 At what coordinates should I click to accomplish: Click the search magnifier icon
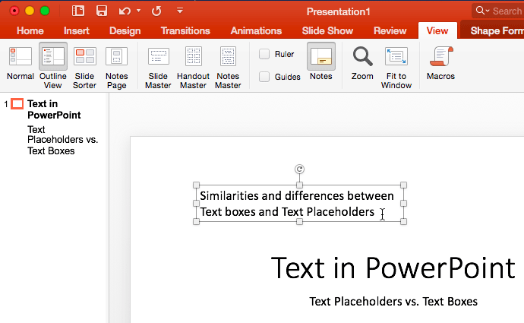[481, 11]
